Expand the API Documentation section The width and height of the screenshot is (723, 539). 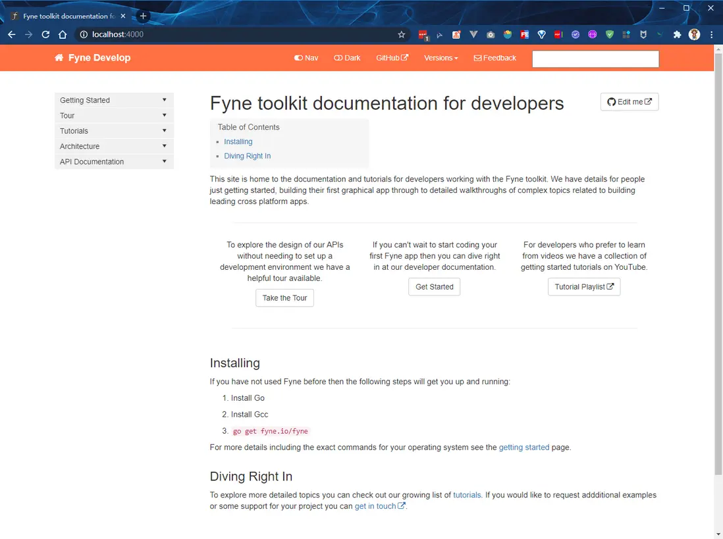pyautogui.click(x=114, y=162)
